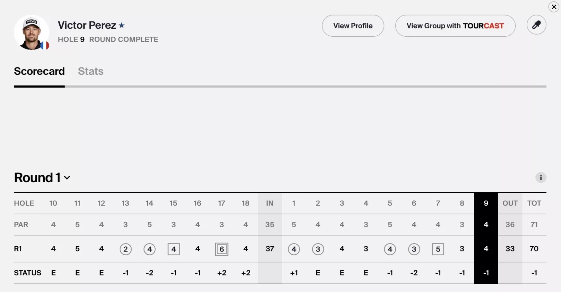Click View Group with TOURCAST button
The image size is (561, 292).
(455, 26)
